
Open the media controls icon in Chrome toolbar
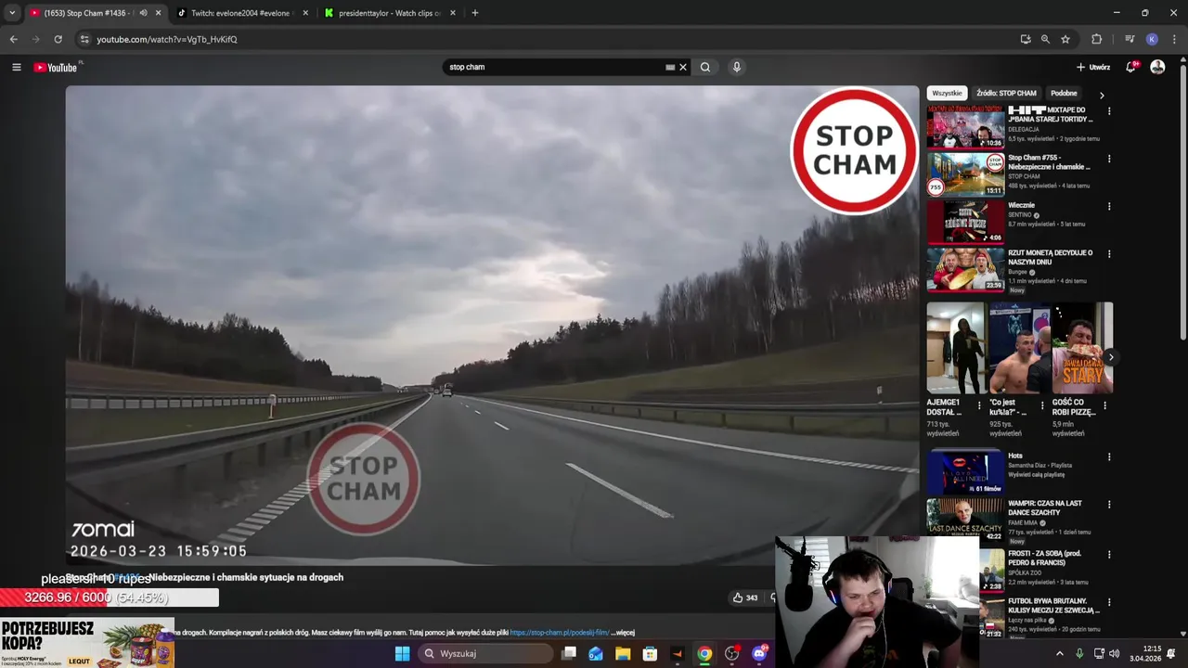coord(1130,39)
